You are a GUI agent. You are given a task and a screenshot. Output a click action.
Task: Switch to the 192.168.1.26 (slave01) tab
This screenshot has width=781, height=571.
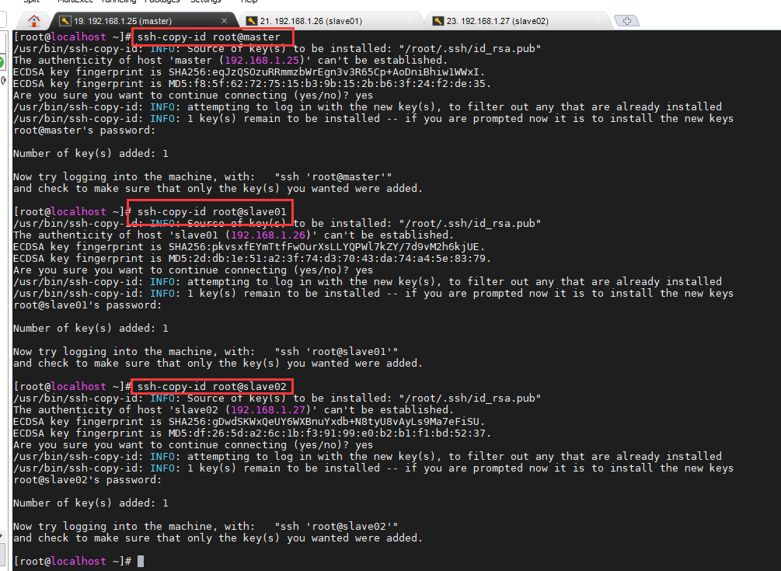(329, 21)
